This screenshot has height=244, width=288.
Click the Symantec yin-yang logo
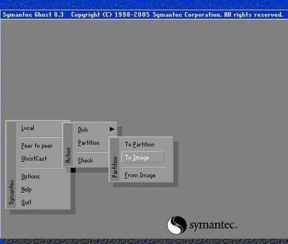point(177,225)
